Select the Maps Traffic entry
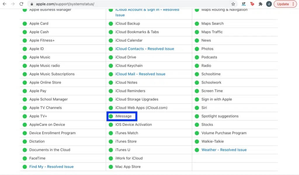This screenshot has width=299, height=175. [x=212, y=32]
